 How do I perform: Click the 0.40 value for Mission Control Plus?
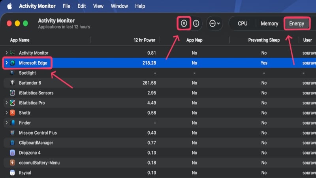152,133
